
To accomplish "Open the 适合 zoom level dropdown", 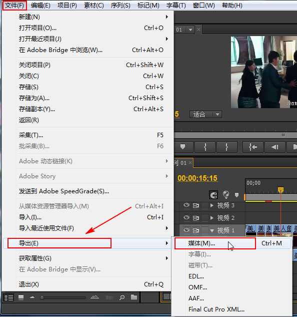I will pos(205,114).
